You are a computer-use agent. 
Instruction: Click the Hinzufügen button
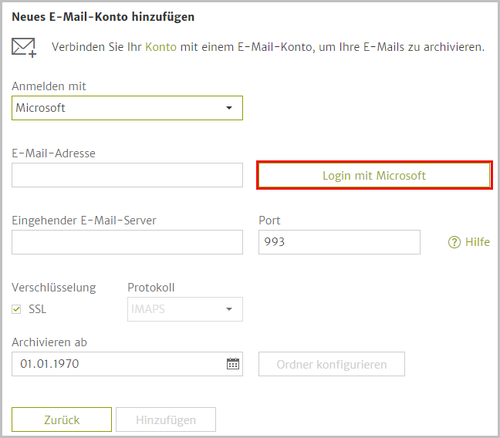[166, 419]
